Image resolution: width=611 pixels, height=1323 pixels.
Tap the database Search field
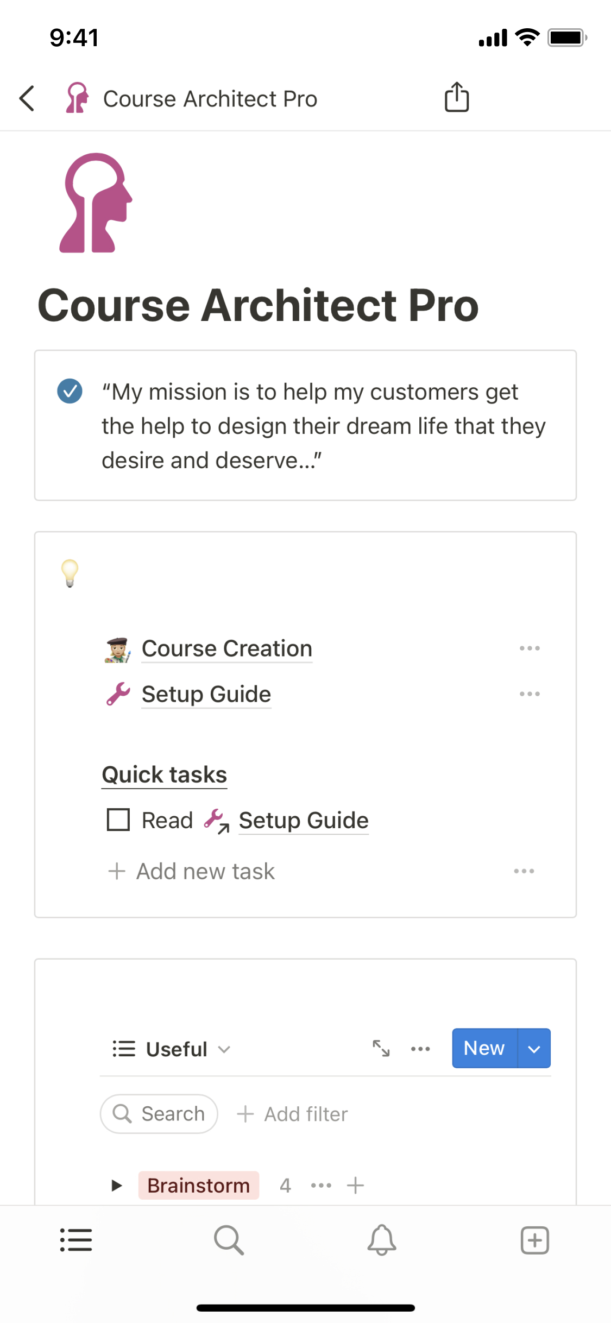(159, 1114)
